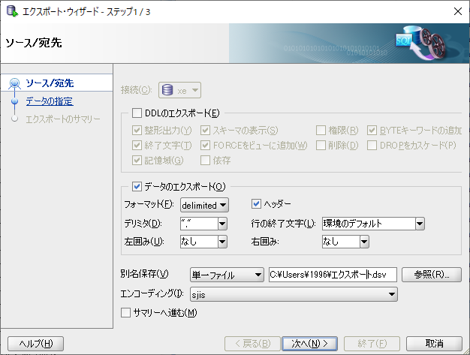Image resolution: width=470 pixels, height=355 pixels.
Task: Toggle the 記憶域 checkbox
Action: (x=137, y=161)
